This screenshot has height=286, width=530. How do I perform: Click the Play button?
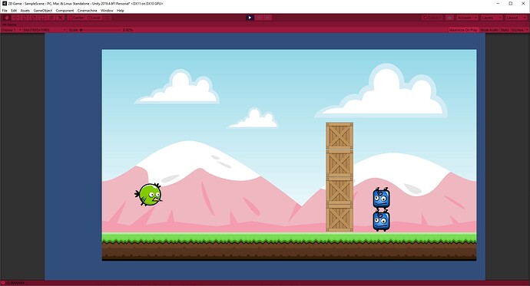250,18
